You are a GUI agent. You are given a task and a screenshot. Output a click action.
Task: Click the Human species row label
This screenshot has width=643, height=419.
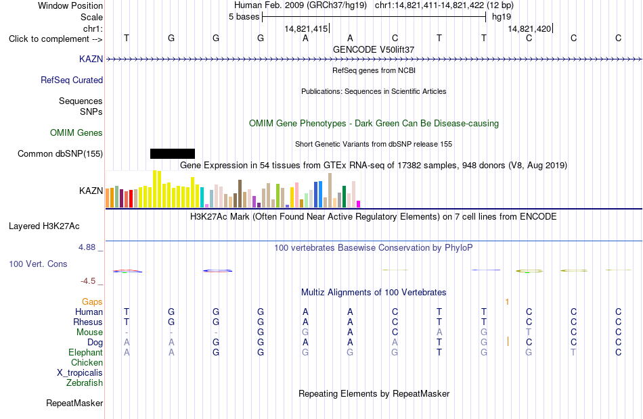tap(89, 312)
